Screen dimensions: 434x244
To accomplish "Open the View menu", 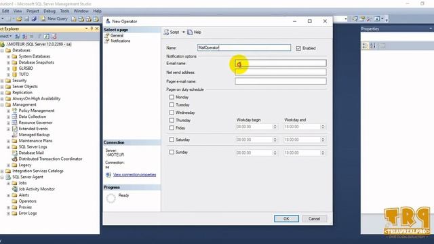I will [18, 11].
